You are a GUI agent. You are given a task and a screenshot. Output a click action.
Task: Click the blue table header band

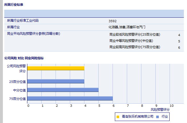[x=94, y=13]
